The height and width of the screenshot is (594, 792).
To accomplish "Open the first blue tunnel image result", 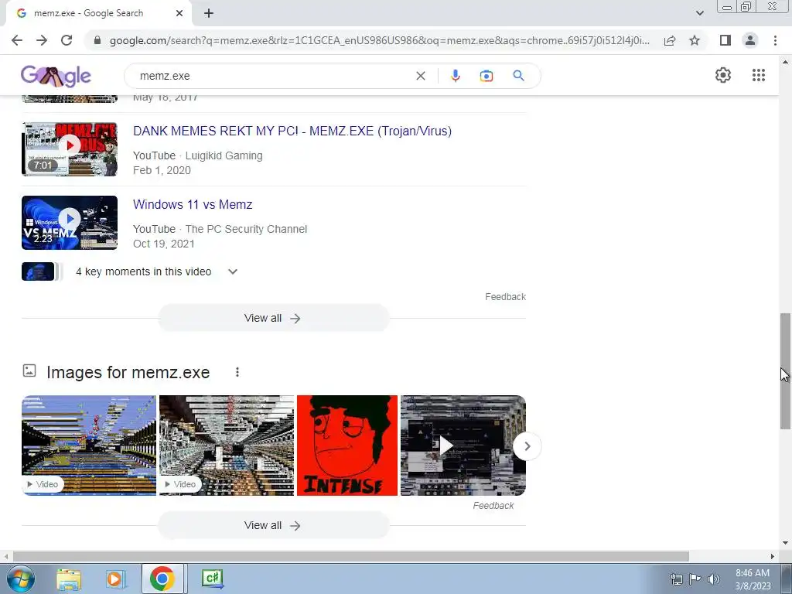I will 89,445.
